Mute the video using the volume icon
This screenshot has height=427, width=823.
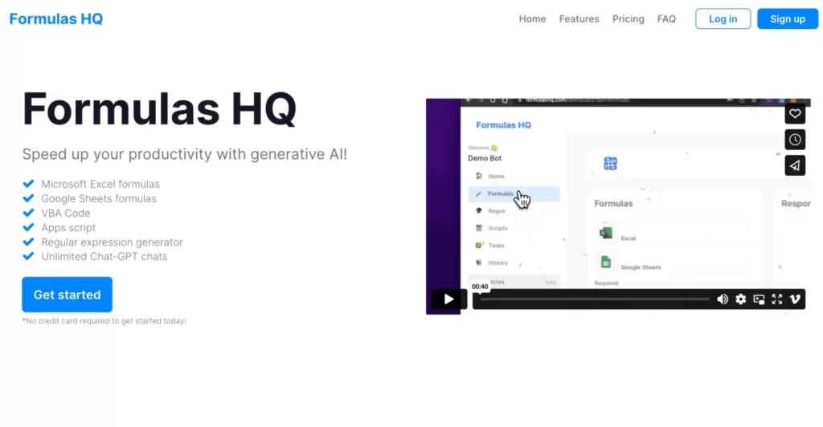pyautogui.click(x=723, y=299)
